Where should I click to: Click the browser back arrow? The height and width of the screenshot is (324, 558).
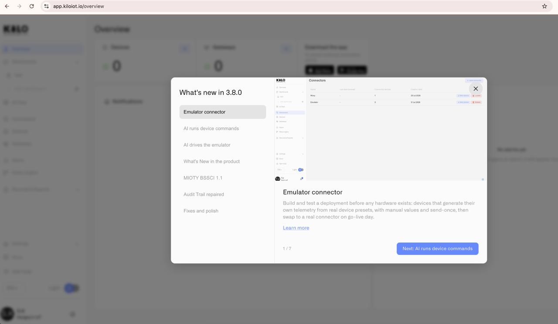[x=7, y=6]
